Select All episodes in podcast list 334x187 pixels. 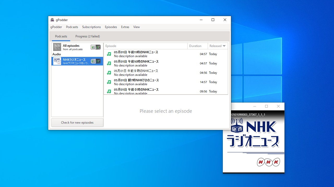coord(77,47)
